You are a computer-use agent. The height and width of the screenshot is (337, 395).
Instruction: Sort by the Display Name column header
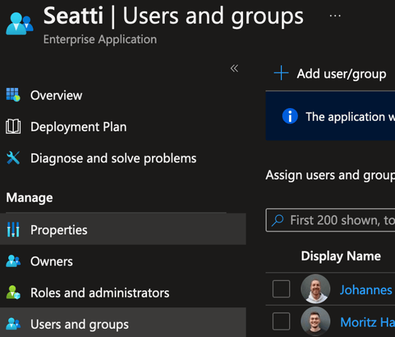341,256
